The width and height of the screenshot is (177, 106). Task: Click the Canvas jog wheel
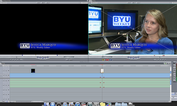click(x=107, y=57)
